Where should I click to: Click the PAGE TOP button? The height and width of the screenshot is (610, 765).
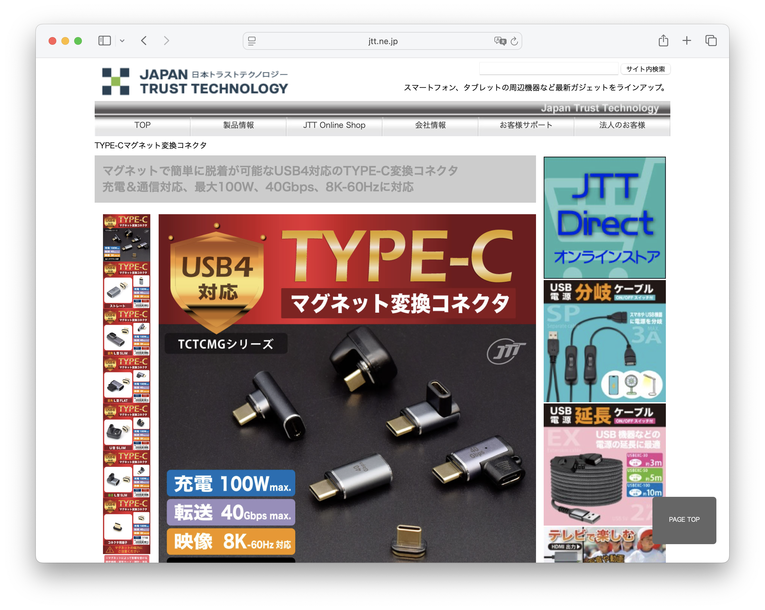[684, 520]
